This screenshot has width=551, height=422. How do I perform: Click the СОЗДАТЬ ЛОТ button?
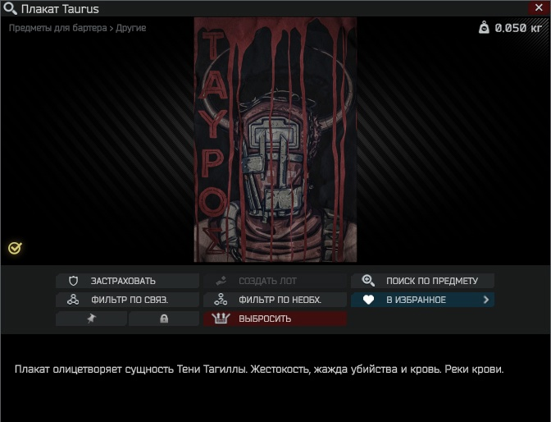[x=275, y=281]
